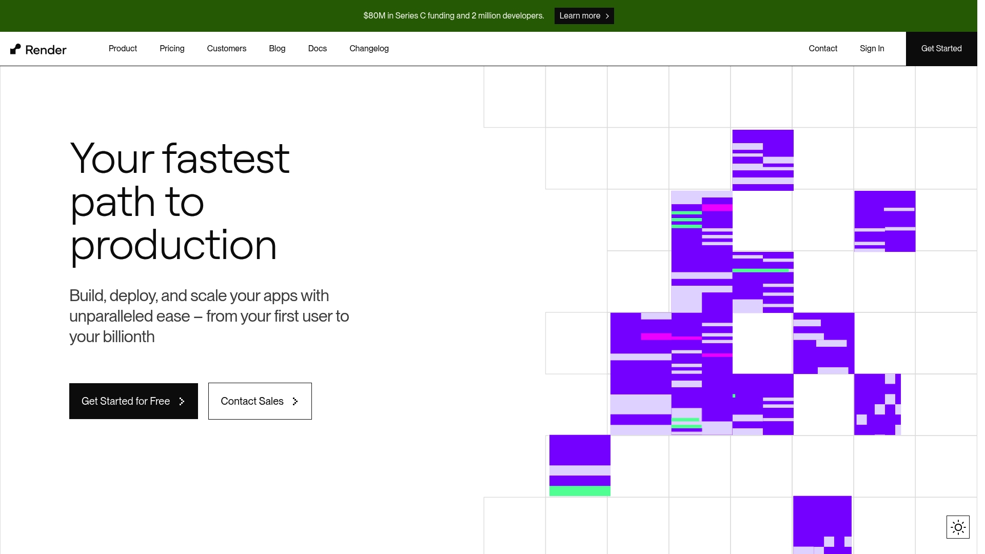The width and height of the screenshot is (985, 554).
Task: Click the arrow in Learn more button
Action: pyautogui.click(x=607, y=16)
